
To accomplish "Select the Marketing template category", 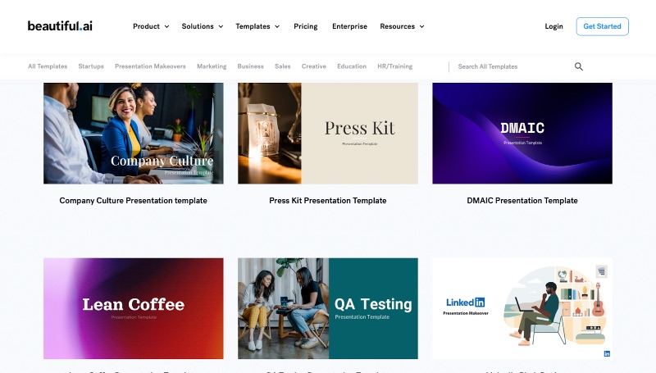I will click(x=212, y=66).
